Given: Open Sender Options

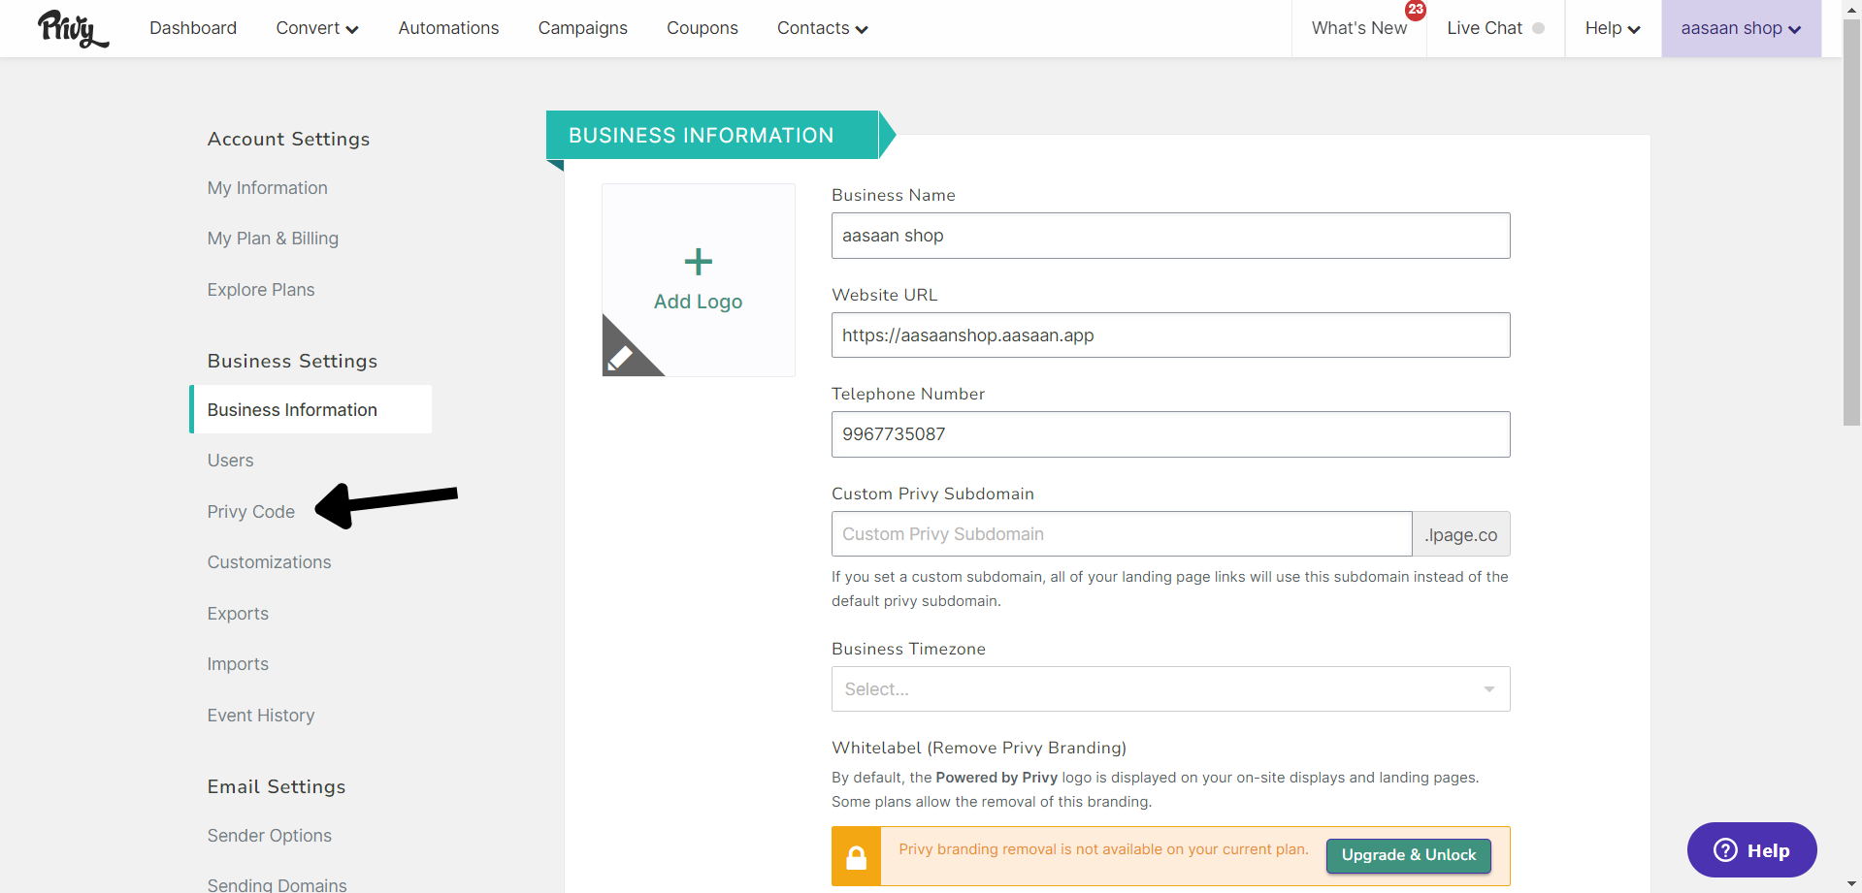Looking at the screenshot, I should pos(270,836).
